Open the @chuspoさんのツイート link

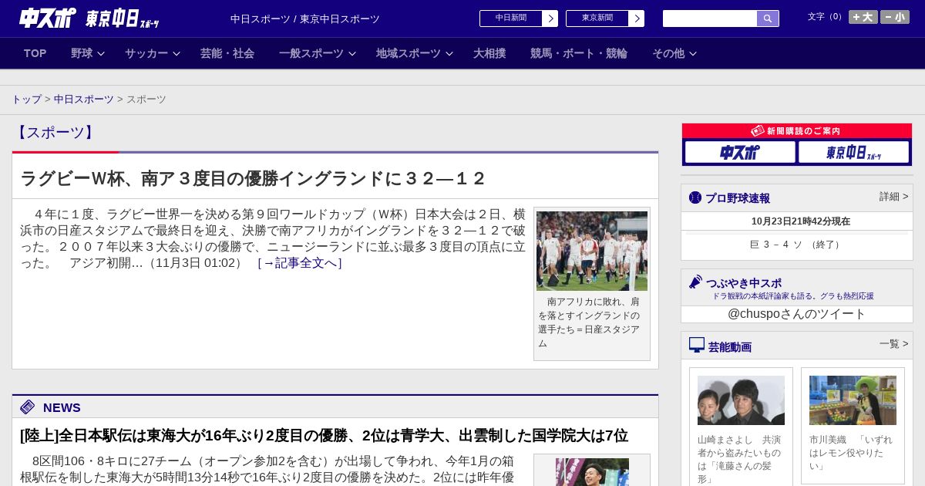(797, 314)
